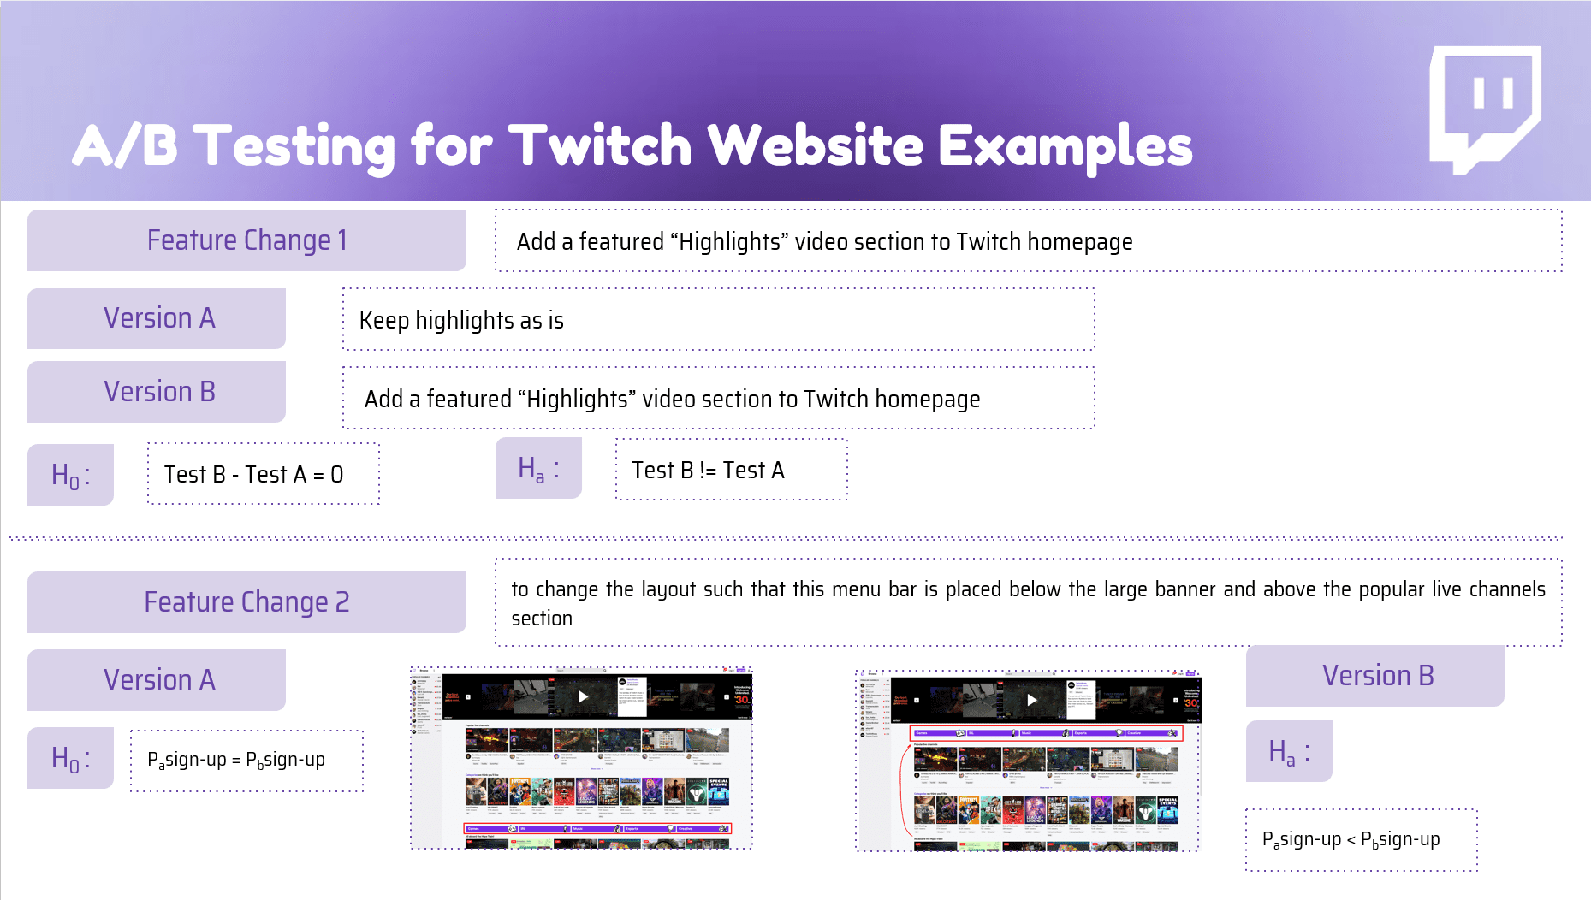Screen dimensions: 1591x900
Task: Click the slide title 'A/B Testing for Twitch'
Action: [x=632, y=145]
